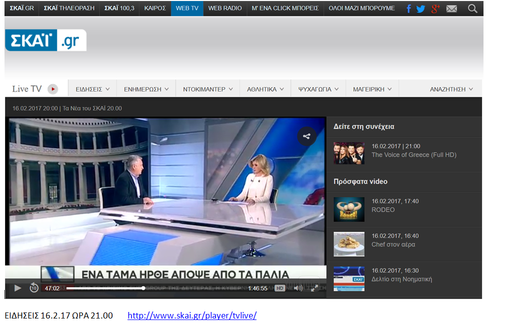
Task: Open the Google Plus icon
Action: pos(435,9)
